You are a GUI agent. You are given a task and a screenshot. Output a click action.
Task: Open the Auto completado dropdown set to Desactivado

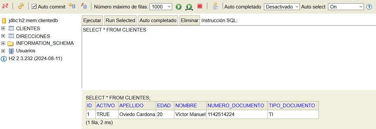point(282,7)
